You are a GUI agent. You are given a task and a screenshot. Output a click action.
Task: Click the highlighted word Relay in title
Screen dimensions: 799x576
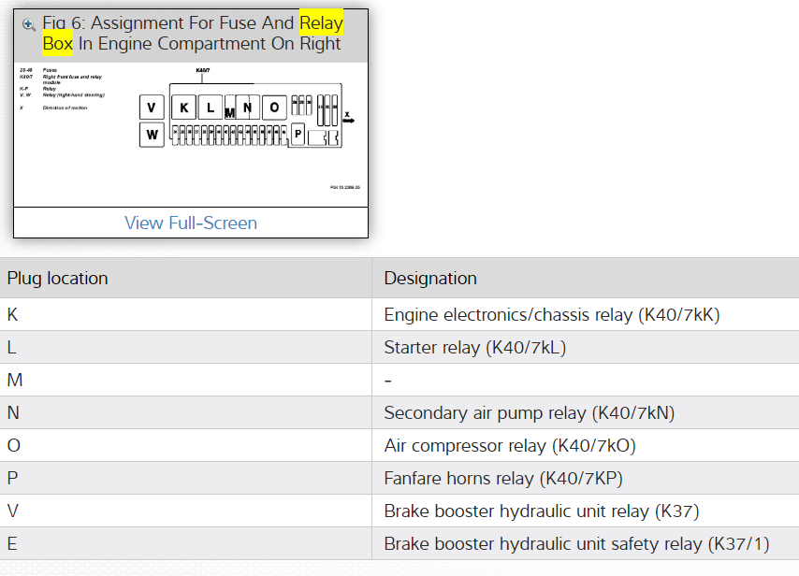tap(321, 22)
